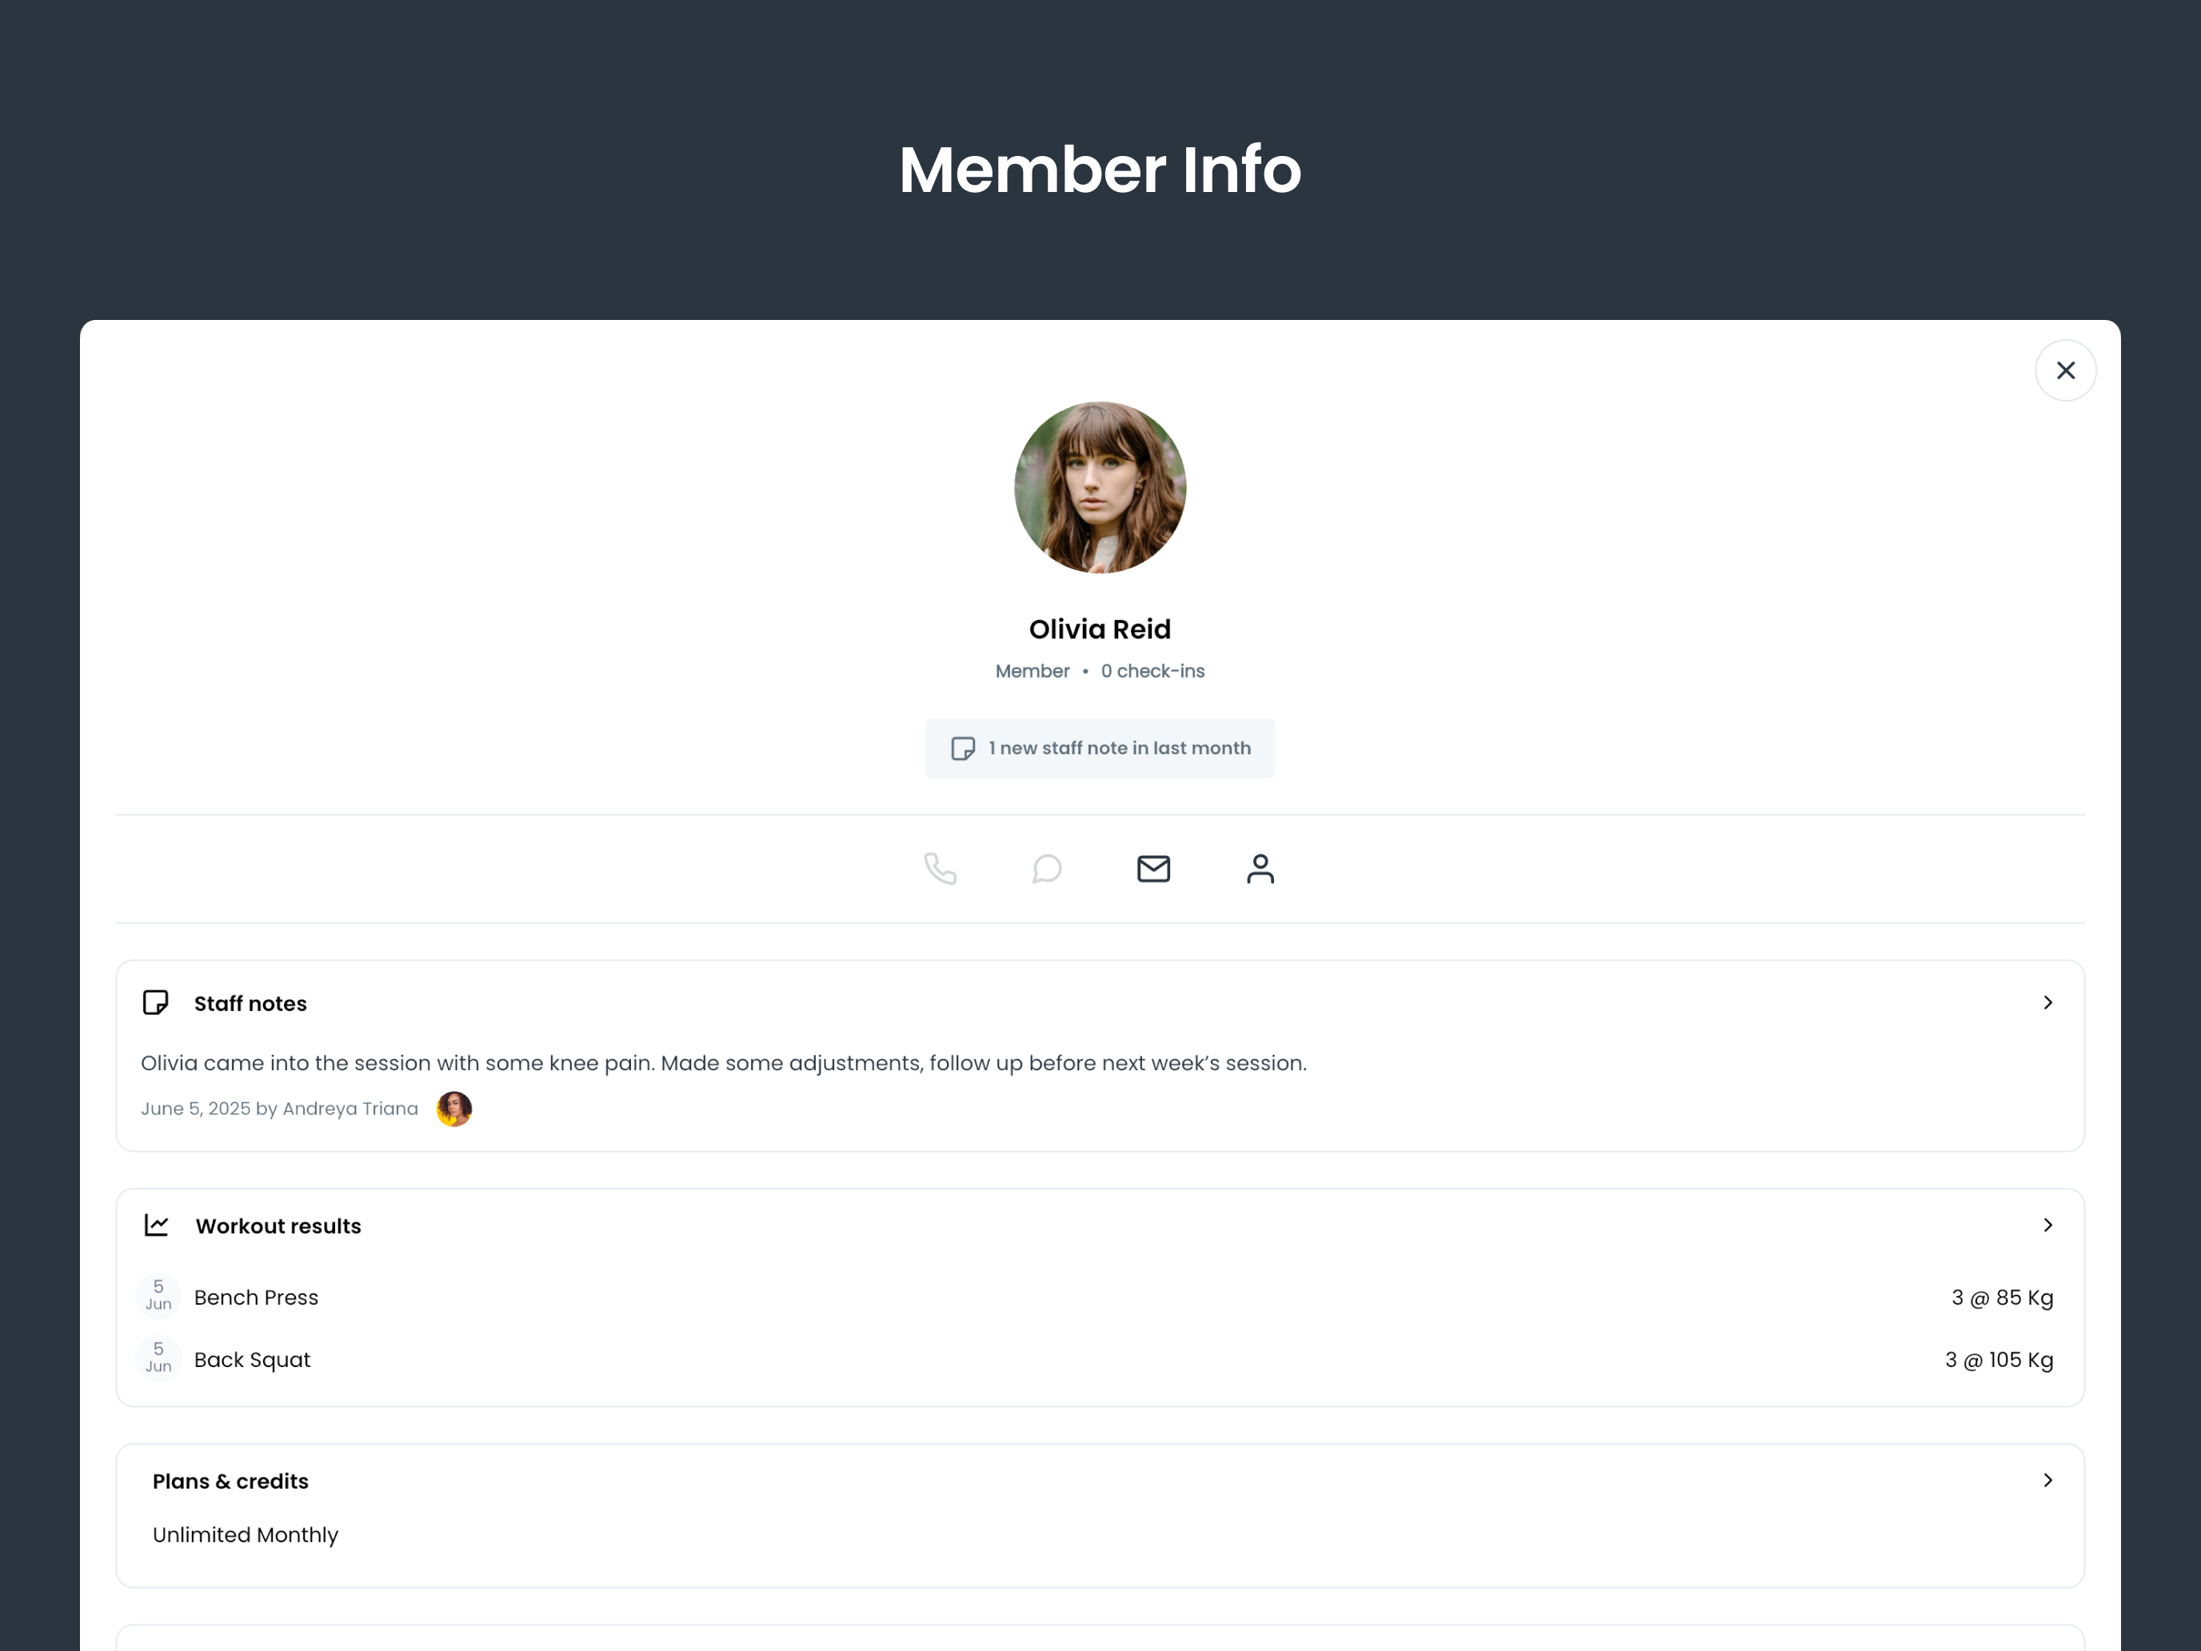Image resolution: width=2201 pixels, height=1651 pixels.
Task: Click the '0 check-ins' label
Action: [x=1152, y=671]
